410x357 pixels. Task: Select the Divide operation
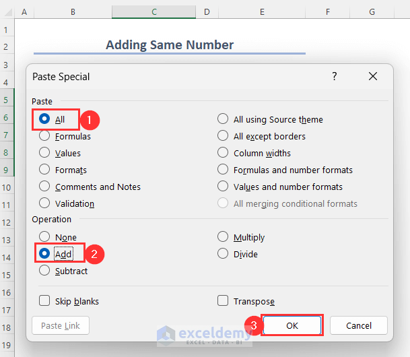pyautogui.click(x=223, y=254)
